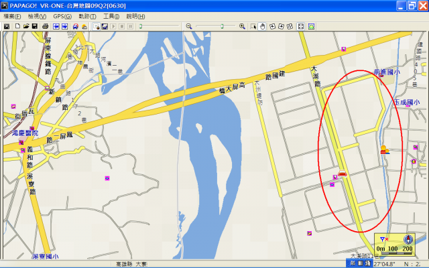Click the pink POI marker beside the red car

point(335,178)
